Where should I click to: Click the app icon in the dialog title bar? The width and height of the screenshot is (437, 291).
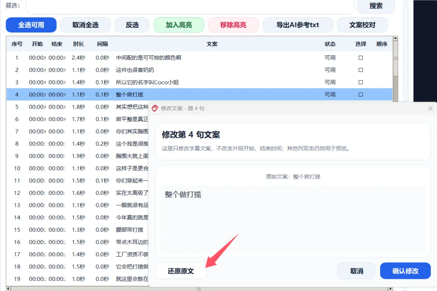(155, 109)
